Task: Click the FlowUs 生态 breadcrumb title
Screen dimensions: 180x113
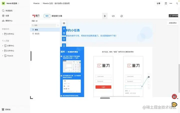Action: (56, 4)
